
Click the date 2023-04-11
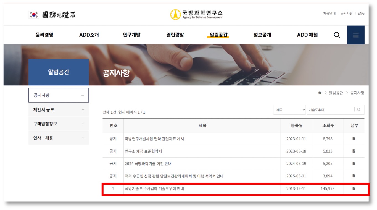tap(296, 139)
